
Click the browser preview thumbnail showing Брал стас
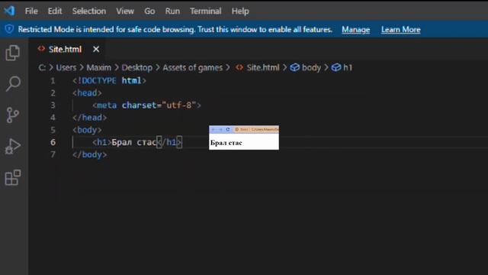pyautogui.click(x=244, y=137)
